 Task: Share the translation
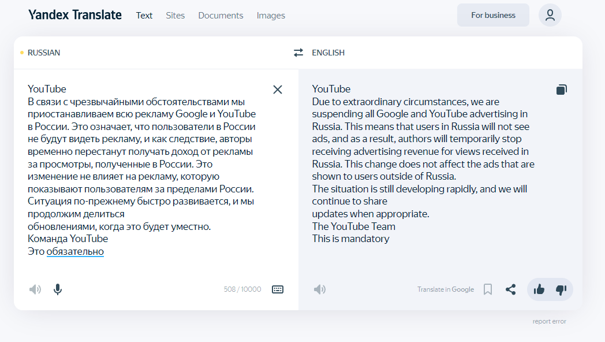(511, 289)
